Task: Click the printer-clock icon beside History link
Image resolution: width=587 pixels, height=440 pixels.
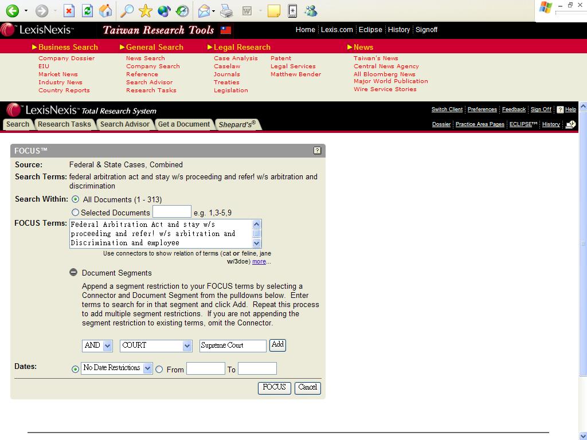Action: pyautogui.click(x=570, y=124)
